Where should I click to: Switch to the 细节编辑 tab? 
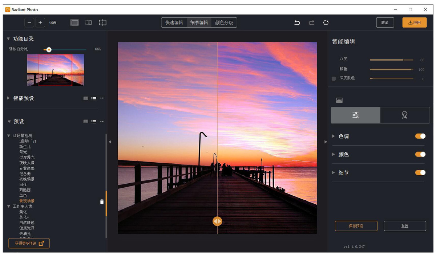[199, 23]
